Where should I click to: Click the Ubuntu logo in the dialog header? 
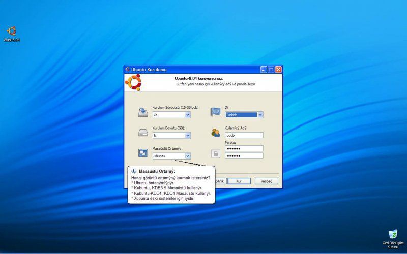click(x=133, y=82)
